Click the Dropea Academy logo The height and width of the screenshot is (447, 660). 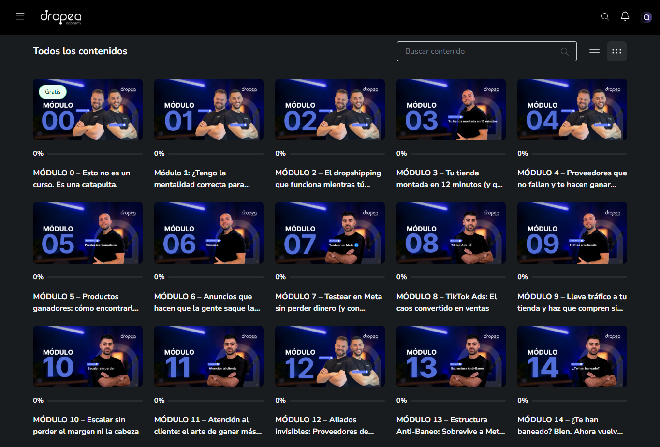(x=61, y=17)
